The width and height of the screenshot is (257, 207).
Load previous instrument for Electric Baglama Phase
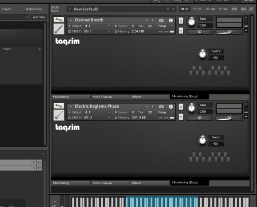(x=147, y=106)
